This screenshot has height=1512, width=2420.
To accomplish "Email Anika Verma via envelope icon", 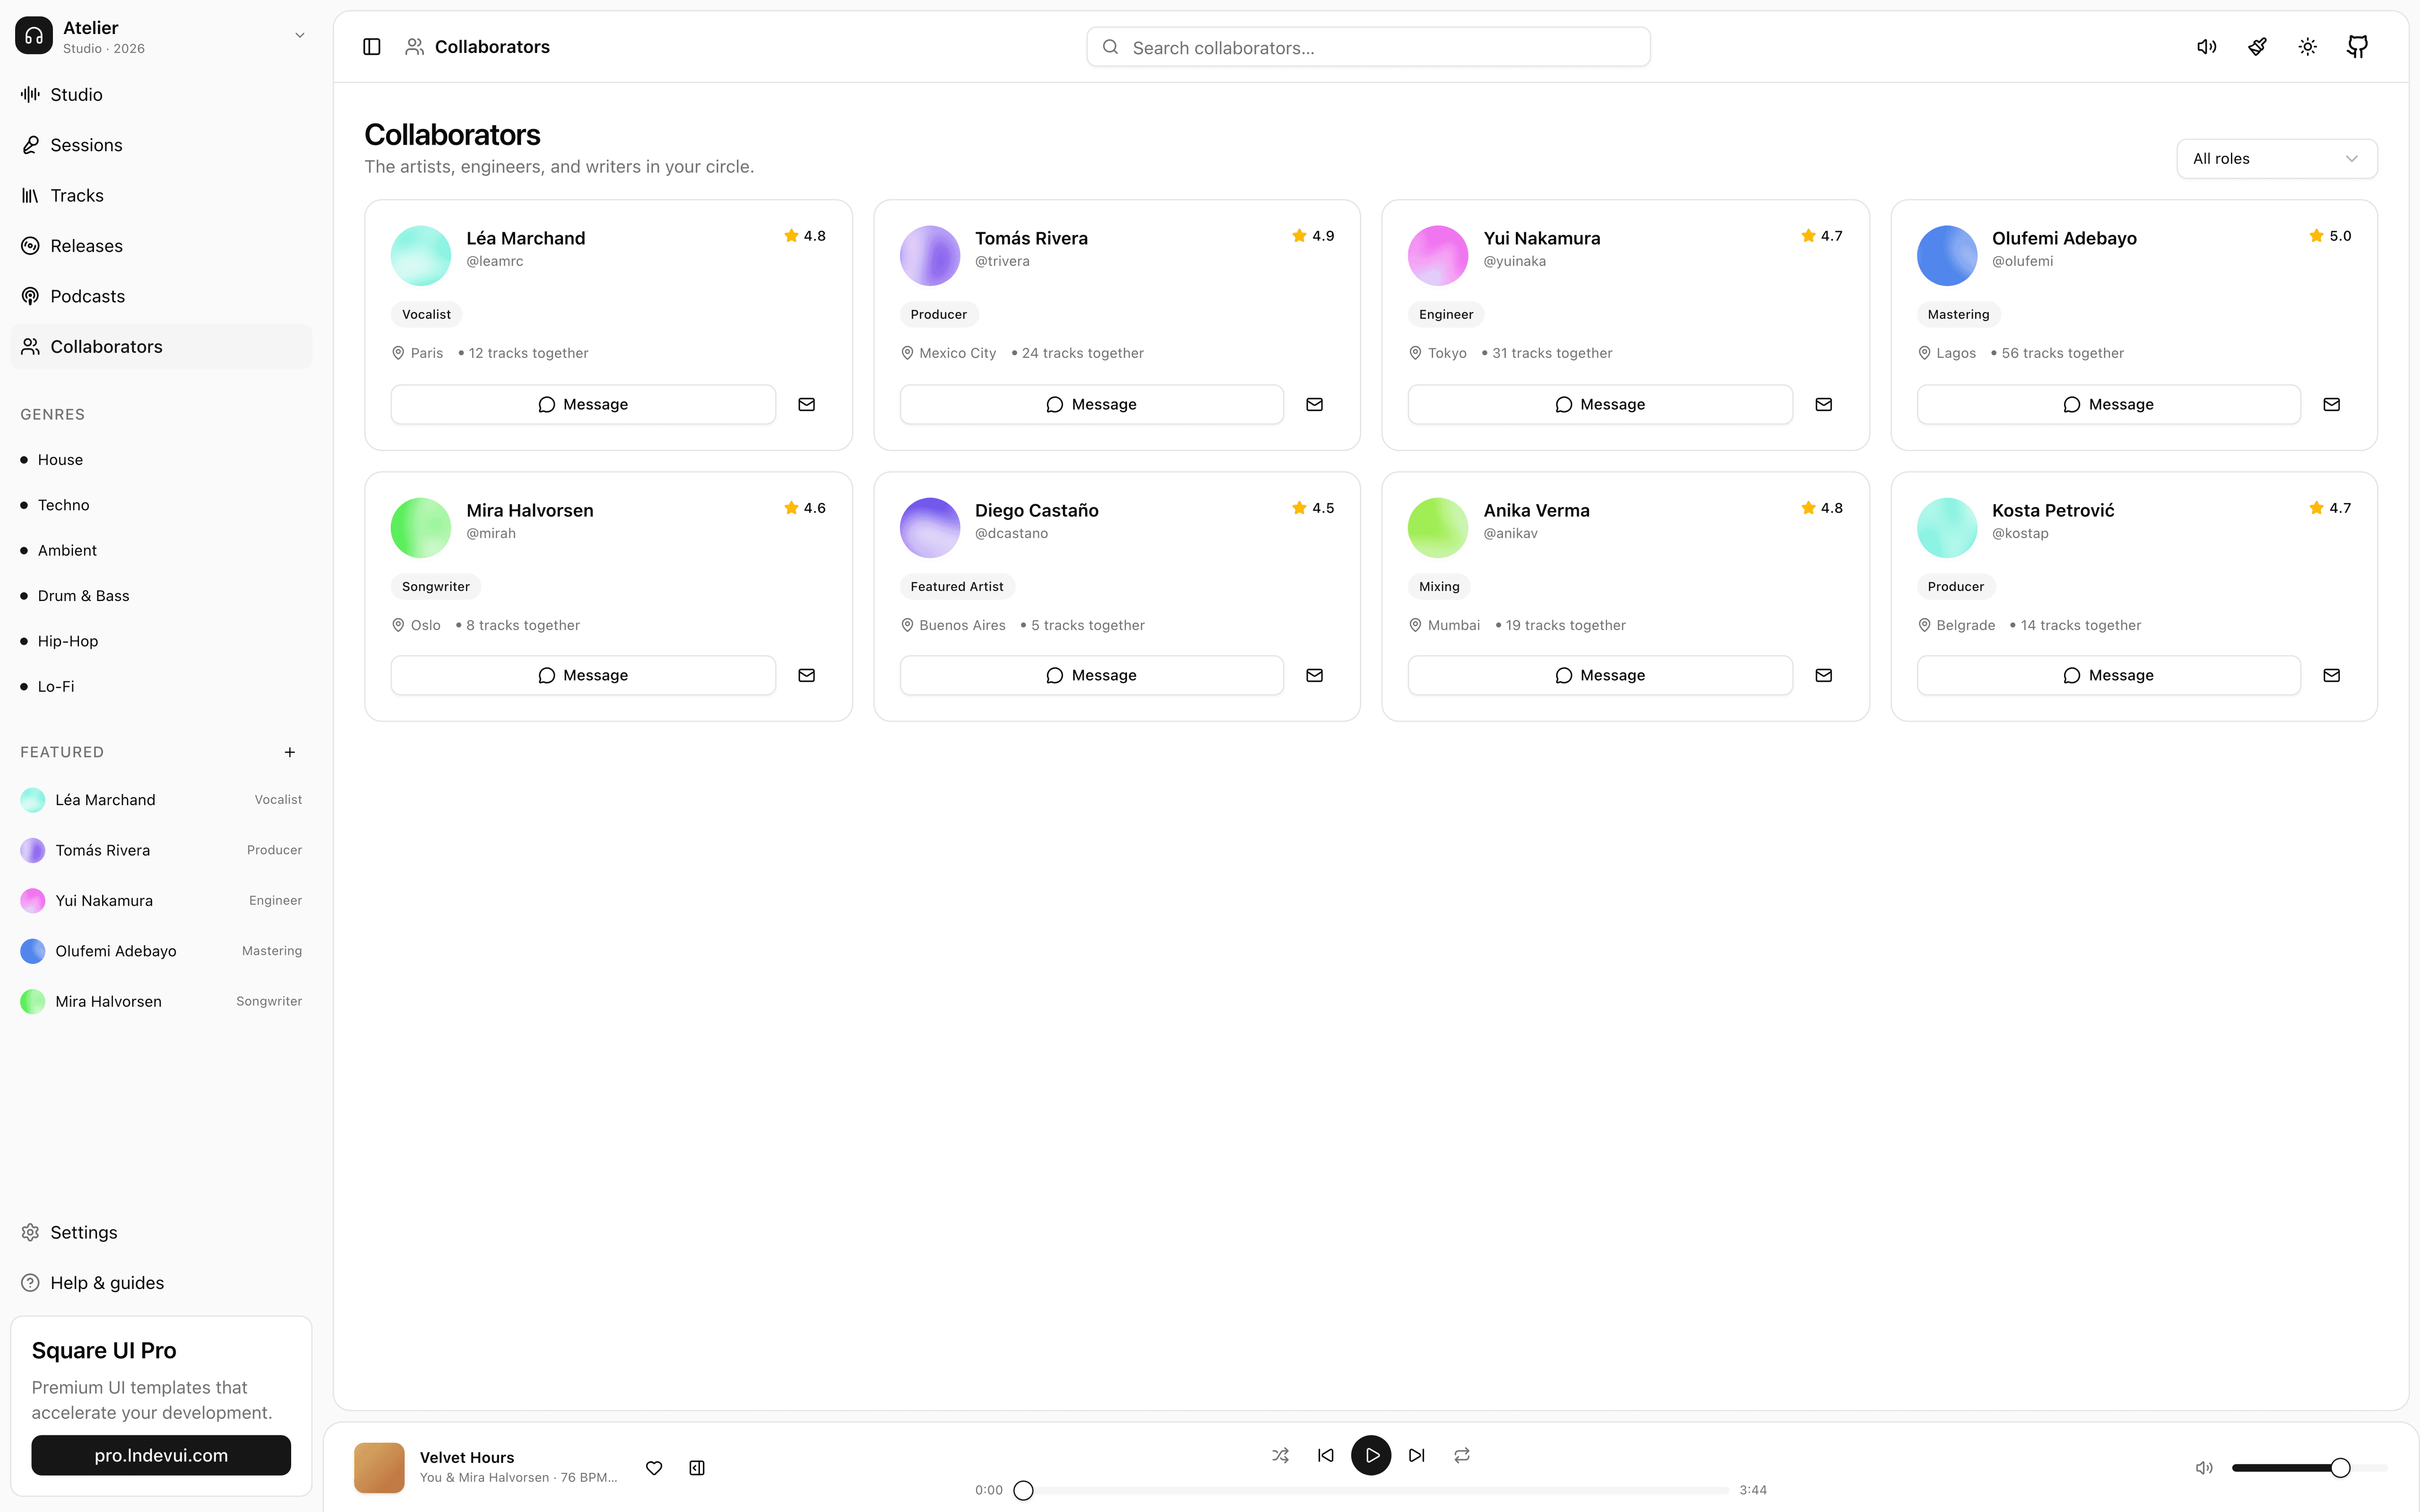I will pyautogui.click(x=1824, y=675).
